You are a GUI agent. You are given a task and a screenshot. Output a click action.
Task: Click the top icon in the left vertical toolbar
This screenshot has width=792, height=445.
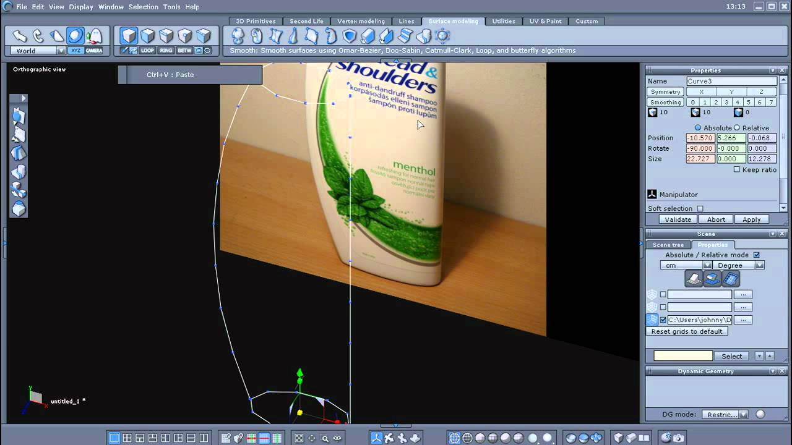[x=19, y=116]
